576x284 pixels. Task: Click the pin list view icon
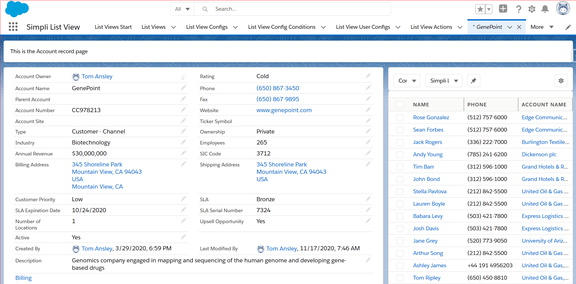(x=473, y=81)
